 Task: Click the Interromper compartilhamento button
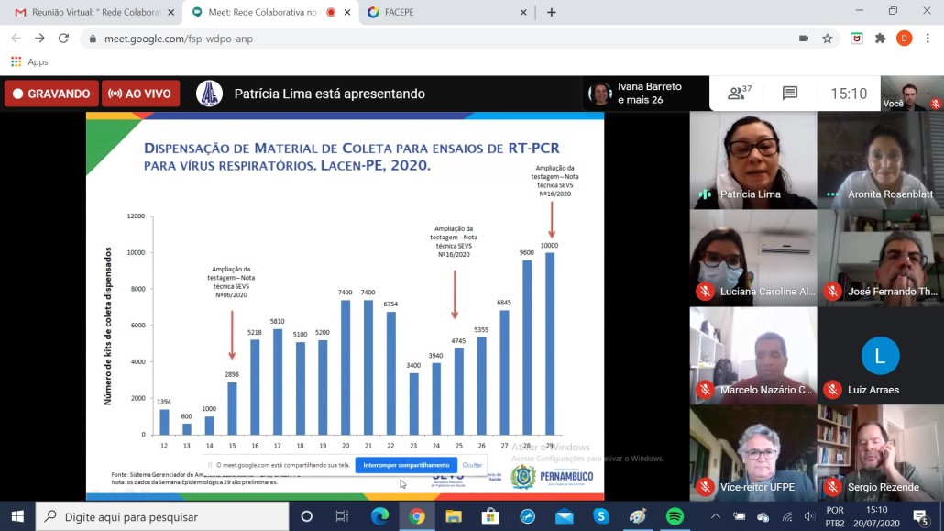click(x=406, y=465)
